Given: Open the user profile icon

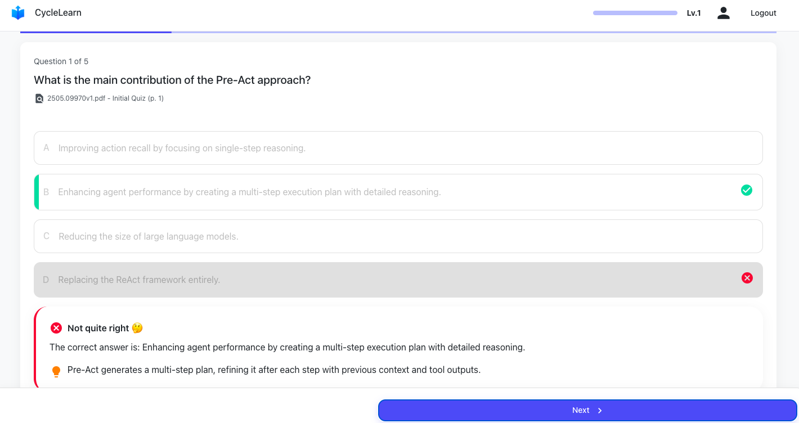Looking at the screenshot, I should click(723, 13).
